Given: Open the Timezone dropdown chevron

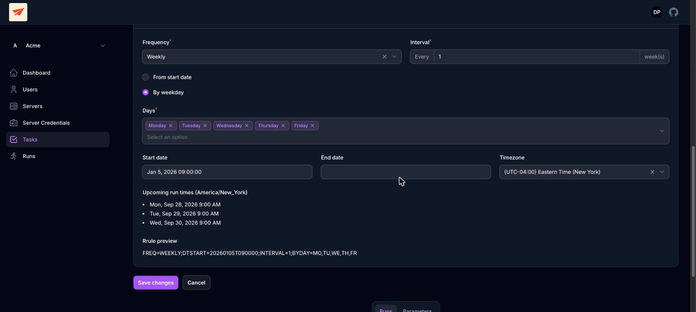Looking at the screenshot, I should pos(662,172).
